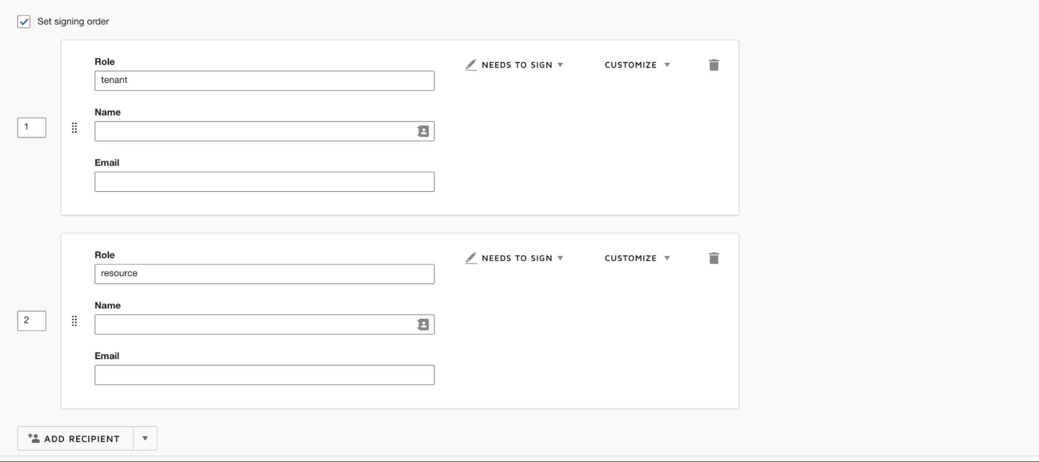The width and height of the screenshot is (1039, 462).
Task: Uncheck the Set signing order checkbox
Action: (24, 22)
